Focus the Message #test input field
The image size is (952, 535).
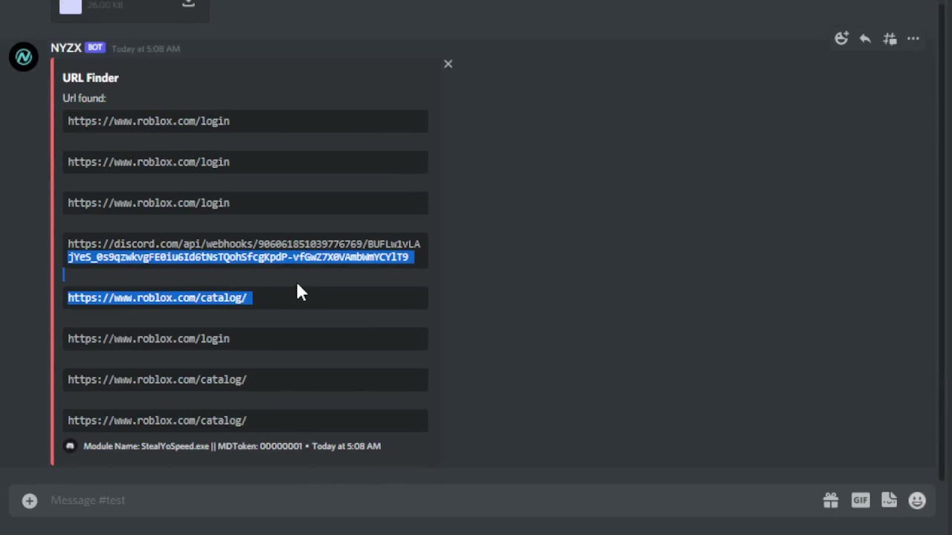pyautogui.click(x=431, y=500)
